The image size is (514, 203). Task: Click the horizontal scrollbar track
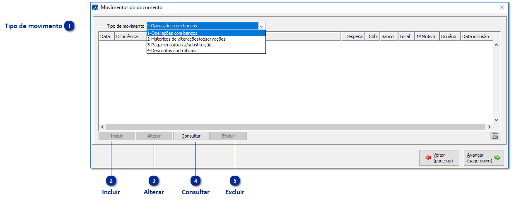[x=296, y=127]
